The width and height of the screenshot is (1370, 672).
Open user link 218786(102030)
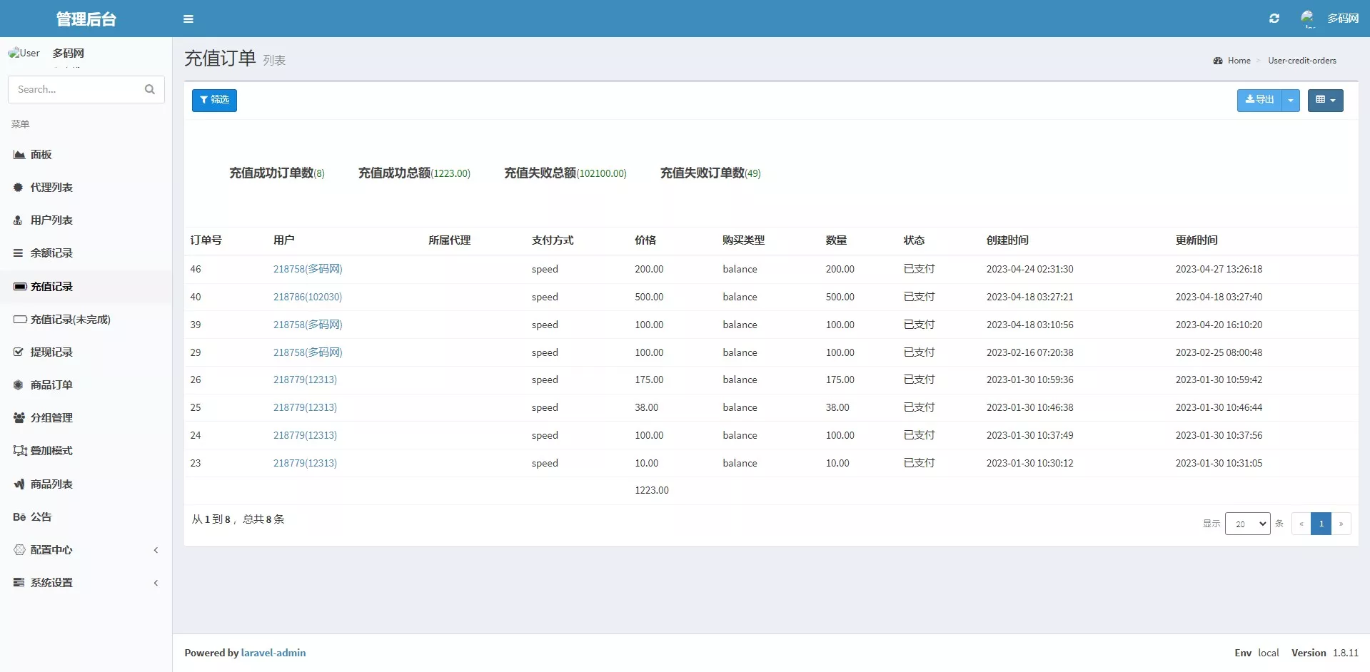[308, 297]
